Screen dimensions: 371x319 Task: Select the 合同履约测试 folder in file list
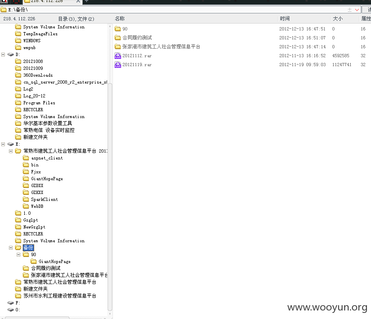pyautogui.click(x=133, y=38)
